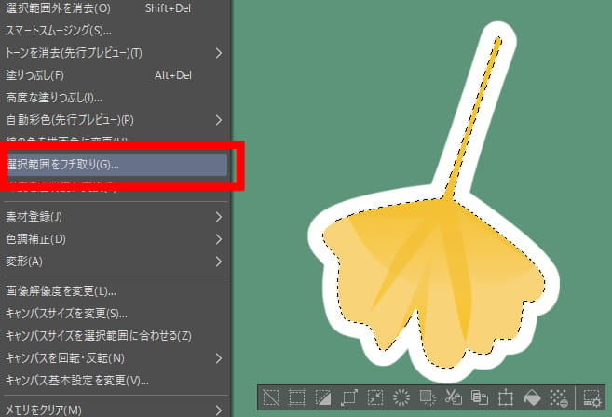612x417 pixels.
Task: Select 塗りつぶし(F) menu item
Action: [x=116, y=75]
